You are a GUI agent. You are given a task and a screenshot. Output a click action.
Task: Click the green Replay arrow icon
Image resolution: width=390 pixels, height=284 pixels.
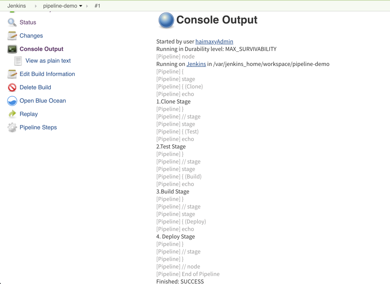click(x=12, y=114)
